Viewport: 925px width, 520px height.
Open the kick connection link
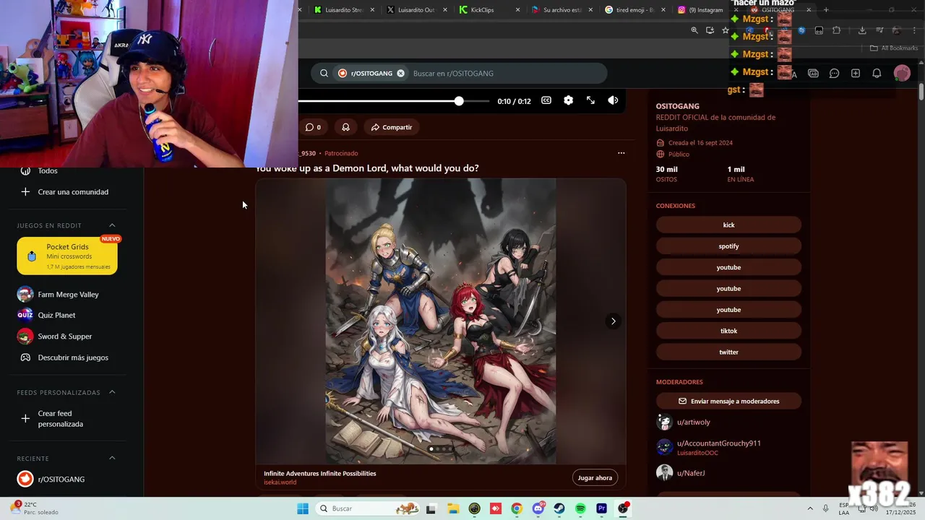(728, 225)
